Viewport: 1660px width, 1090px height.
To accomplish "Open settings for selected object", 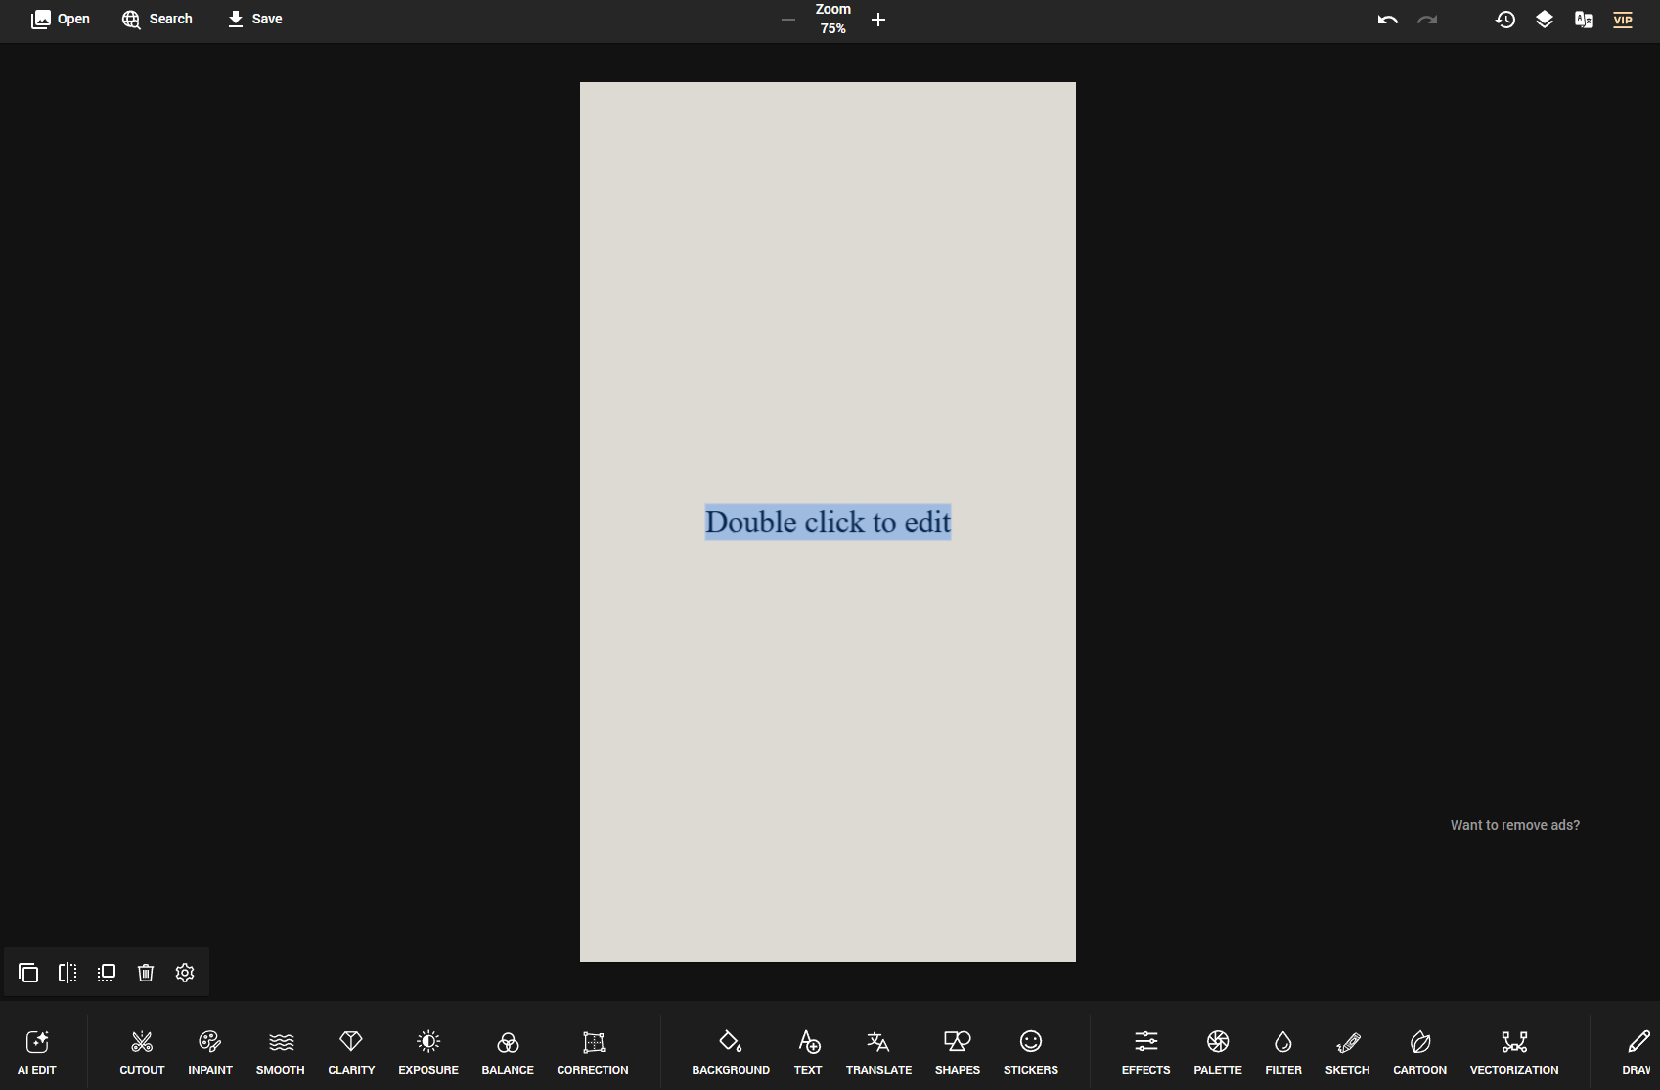I will point(185,973).
